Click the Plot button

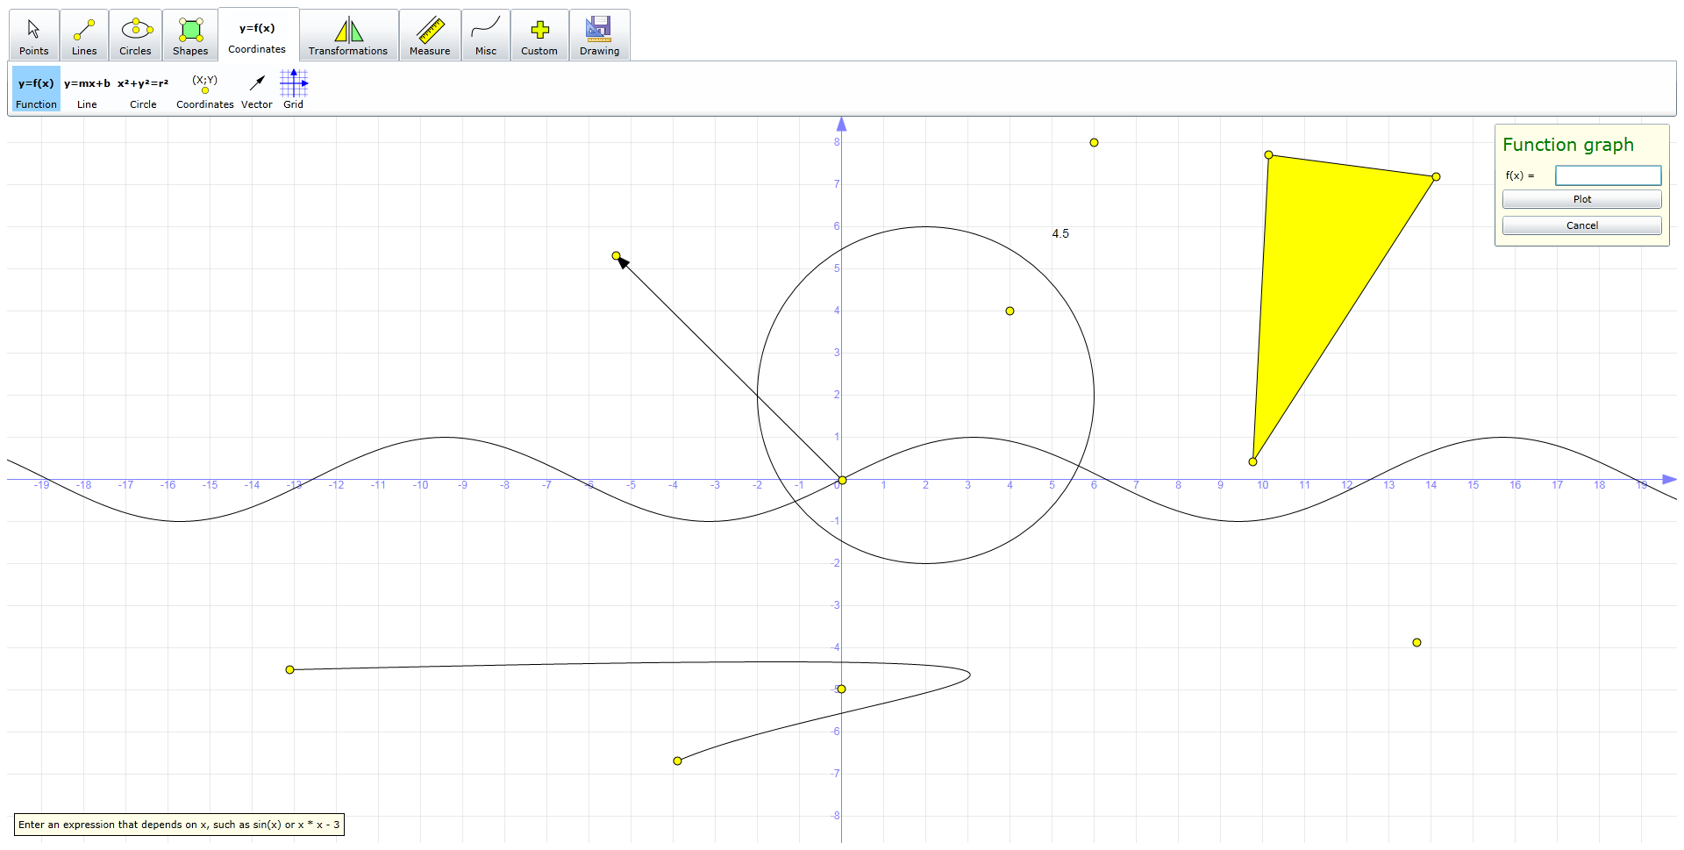pyautogui.click(x=1581, y=199)
